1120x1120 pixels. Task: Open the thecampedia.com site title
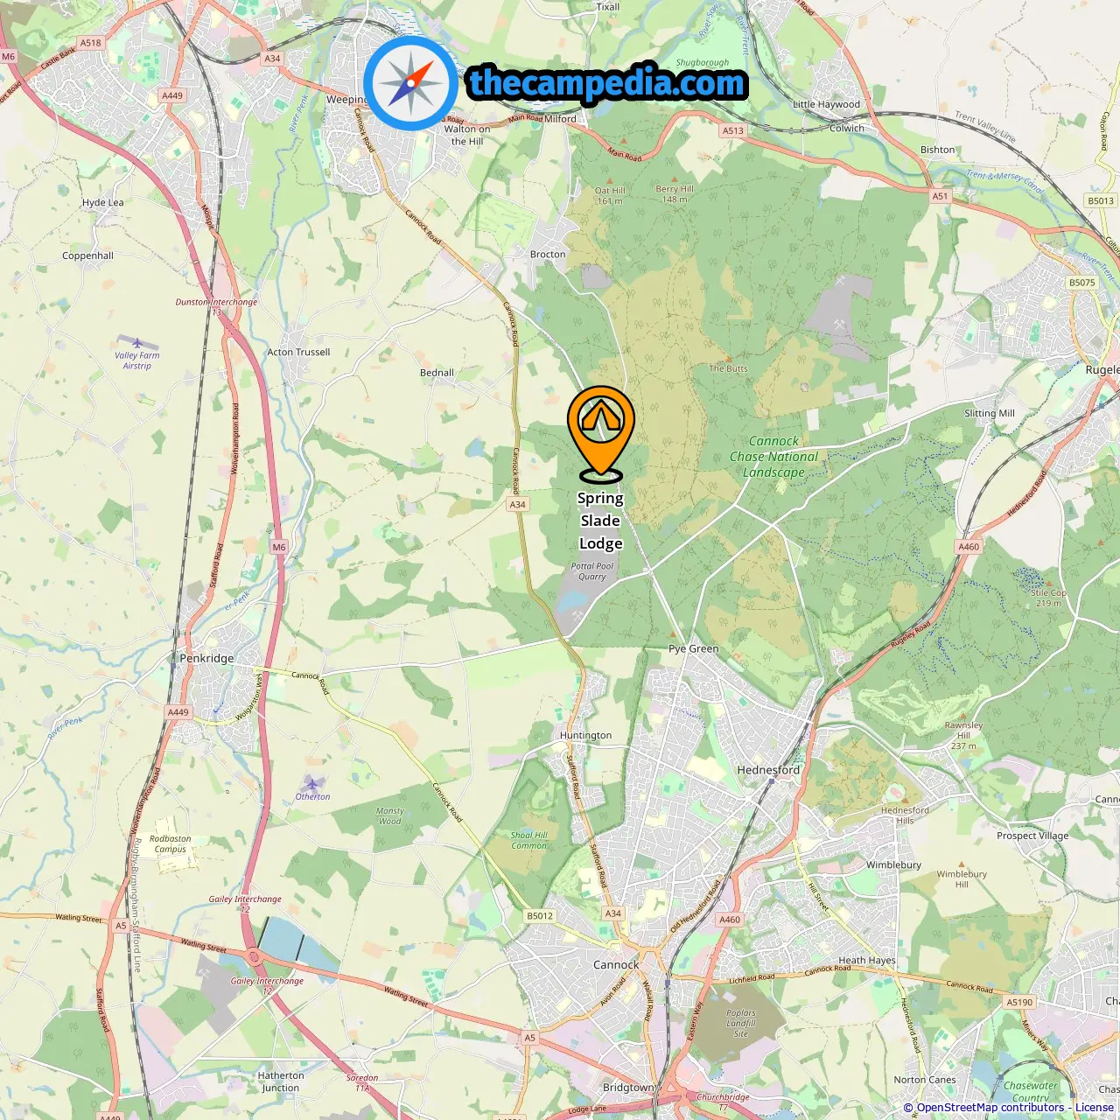tap(607, 83)
